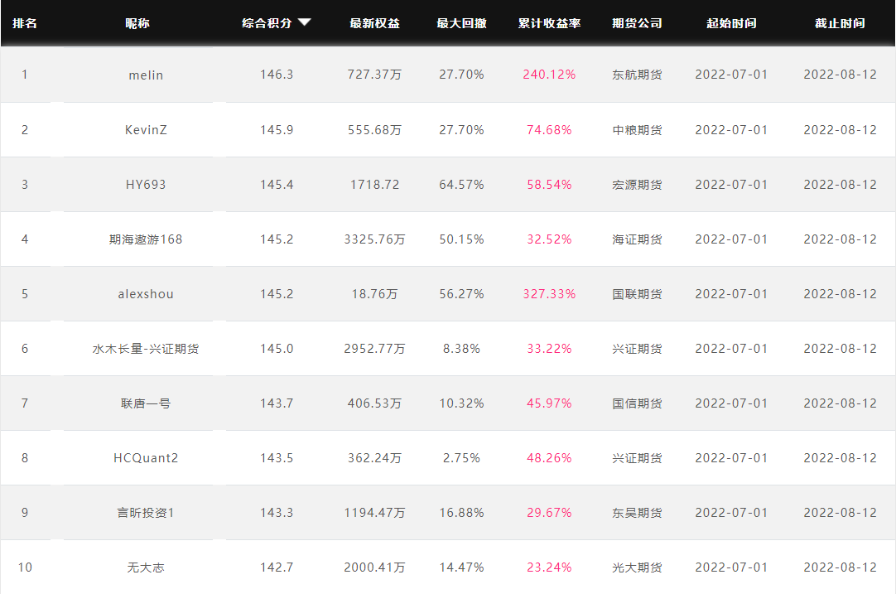This screenshot has width=896, height=594.
Task: Select the 45.97% return value
Action: click(x=549, y=403)
